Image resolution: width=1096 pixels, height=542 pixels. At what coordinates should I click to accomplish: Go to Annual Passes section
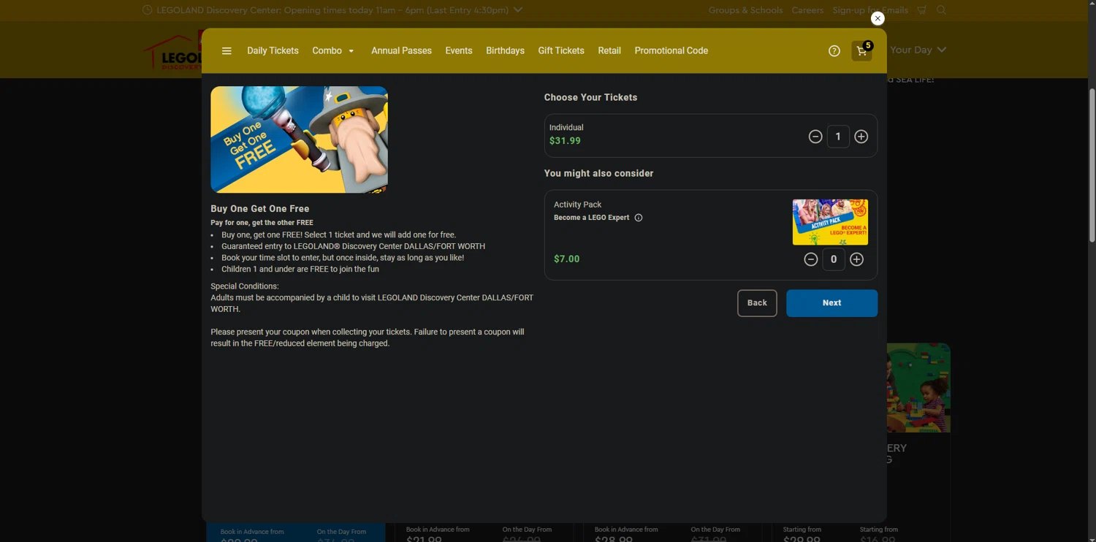pyautogui.click(x=401, y=51)
